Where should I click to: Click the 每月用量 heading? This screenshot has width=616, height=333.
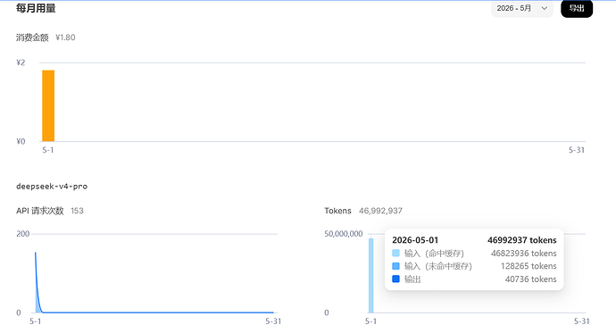coord(36,8)
